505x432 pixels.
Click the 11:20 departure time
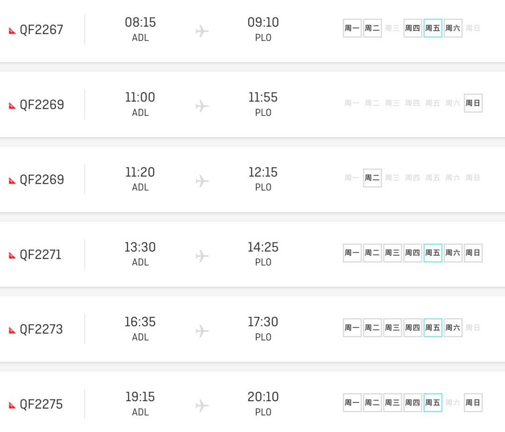(140, 172)
